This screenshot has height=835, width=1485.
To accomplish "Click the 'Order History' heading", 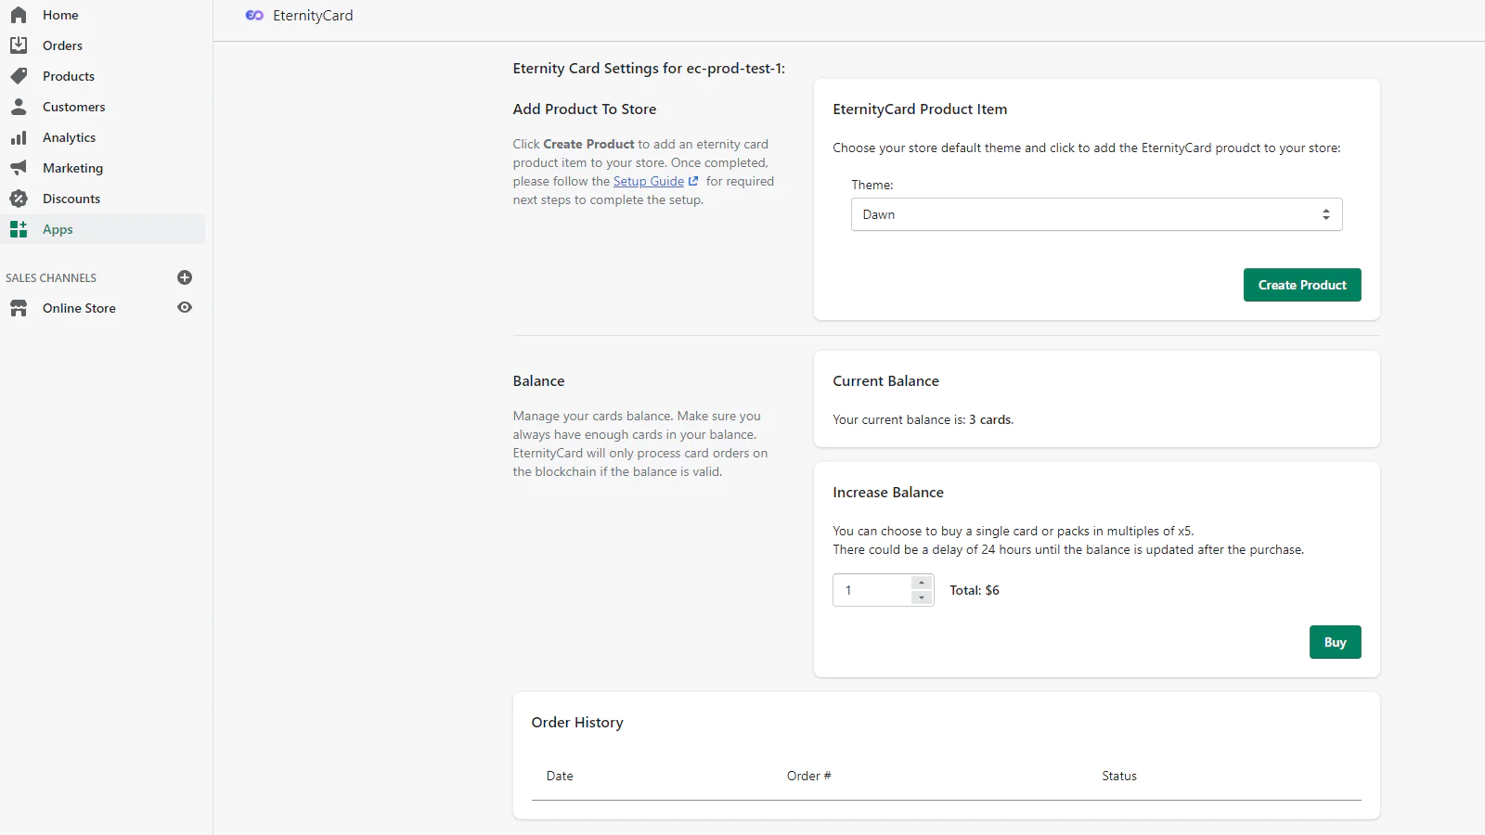I will (577, 722).
